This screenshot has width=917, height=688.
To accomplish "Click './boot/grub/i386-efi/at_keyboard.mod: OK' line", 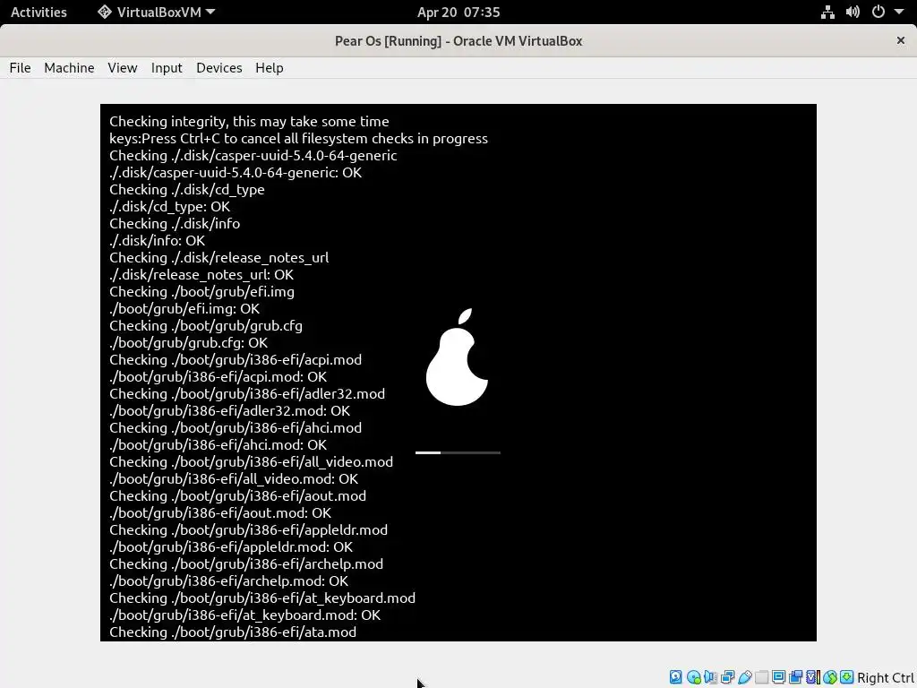I will (244, 615).
